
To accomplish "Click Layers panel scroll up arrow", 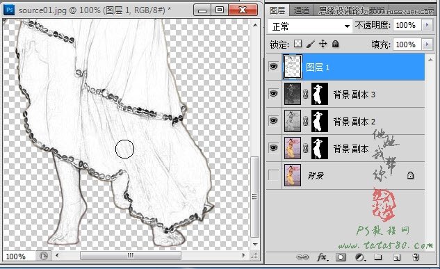I will 430,60.
